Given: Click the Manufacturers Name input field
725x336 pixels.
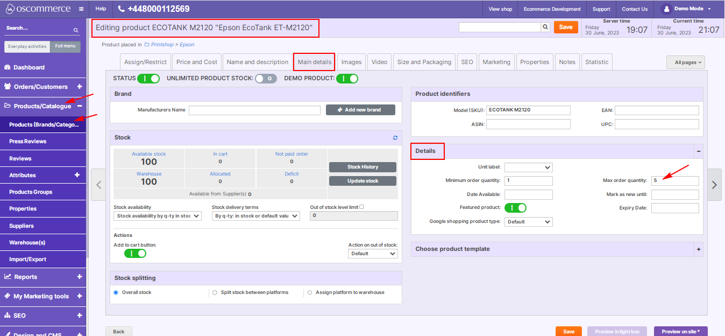Looking at the screenshot, I should point(254,110).
